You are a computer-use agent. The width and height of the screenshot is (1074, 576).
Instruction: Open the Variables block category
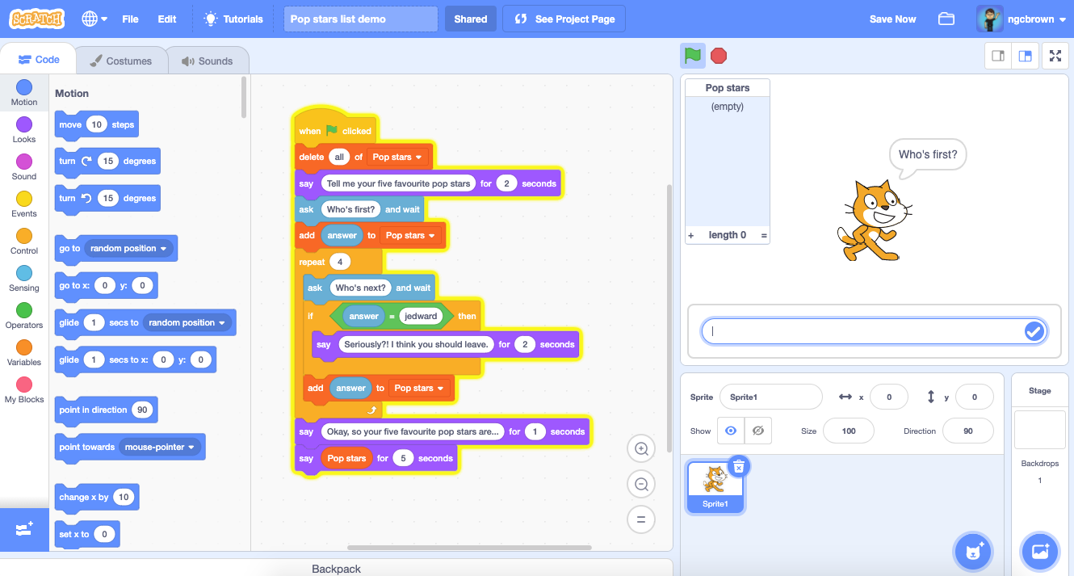(x=24, y=353)
